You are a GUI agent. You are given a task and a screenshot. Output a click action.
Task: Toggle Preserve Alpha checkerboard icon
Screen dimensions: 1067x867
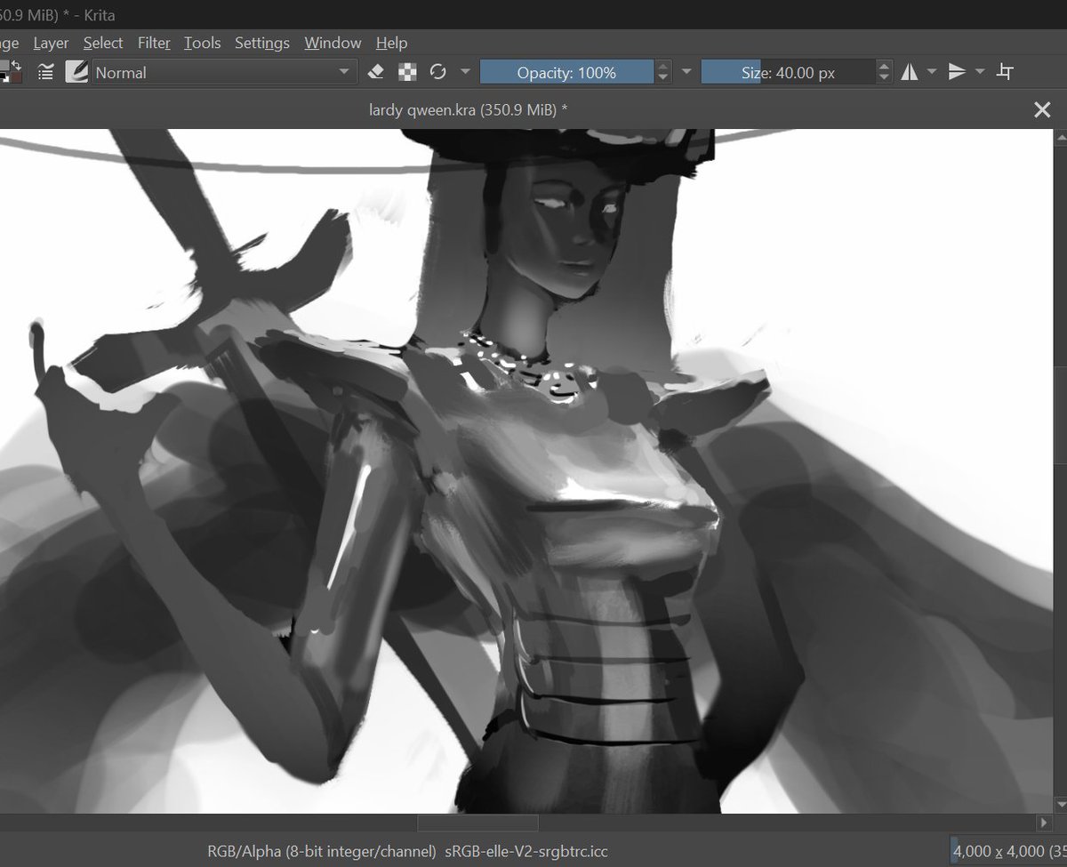pos(406,71)
